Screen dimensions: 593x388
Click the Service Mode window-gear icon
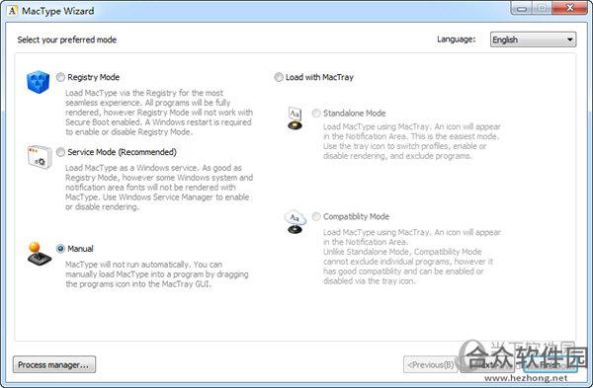(40, 156)
